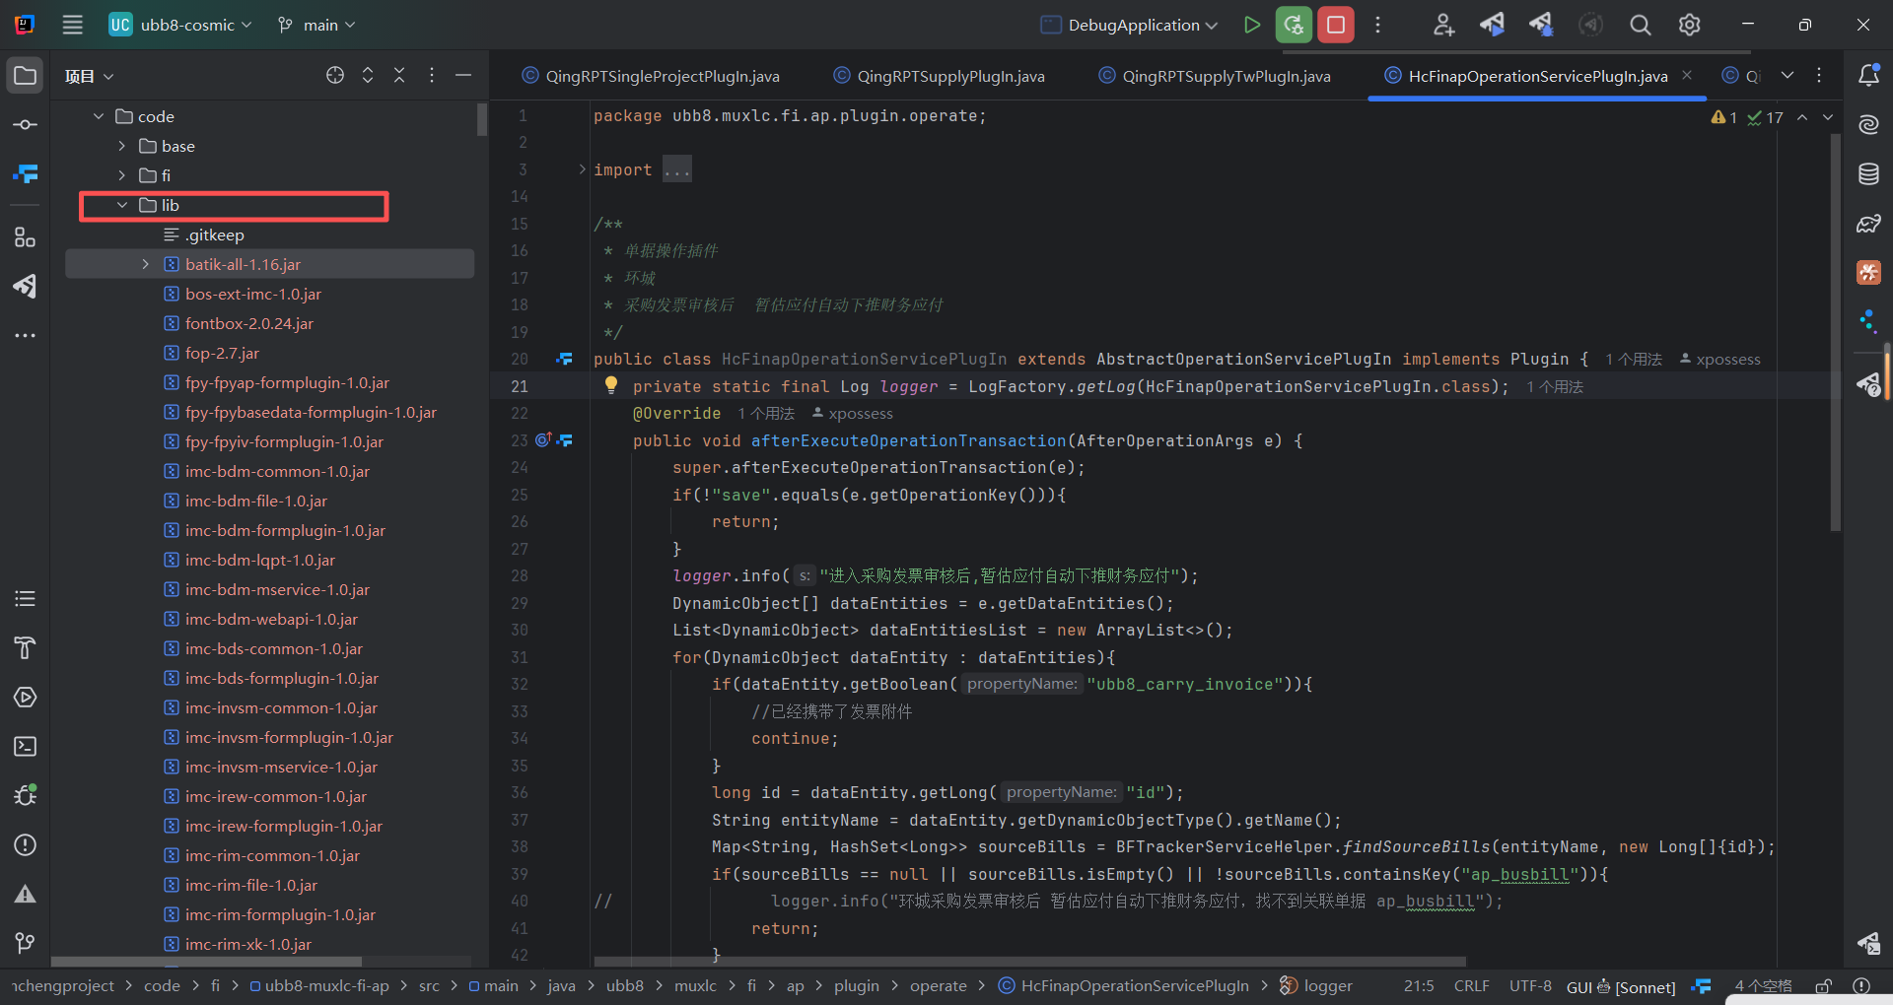This screenshot has width=1893, height=1005.
Task: Expand all items in project tree
Action: click(368, 75)
